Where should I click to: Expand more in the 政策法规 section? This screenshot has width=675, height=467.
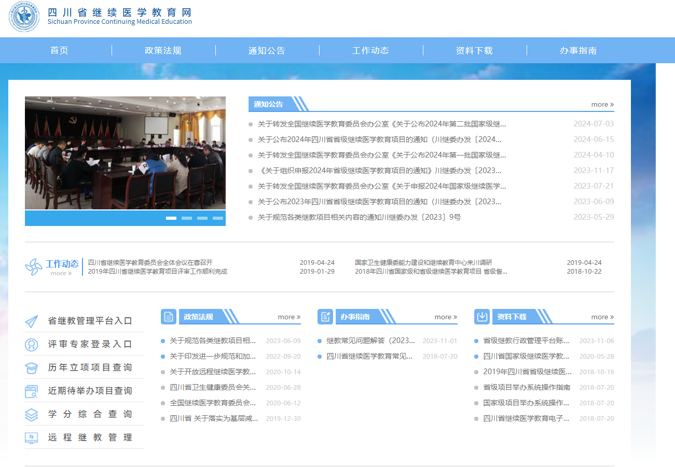(x=289, y=317)
